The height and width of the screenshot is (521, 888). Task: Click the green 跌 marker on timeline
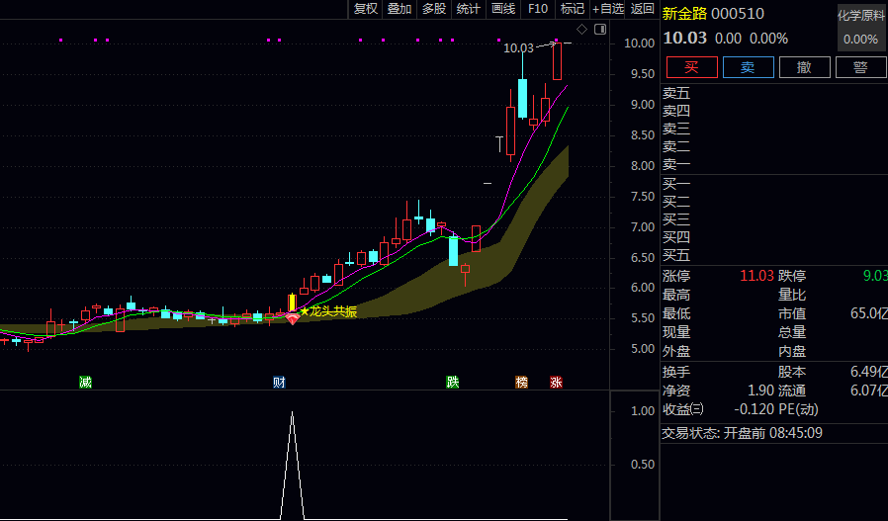[453, 383]
